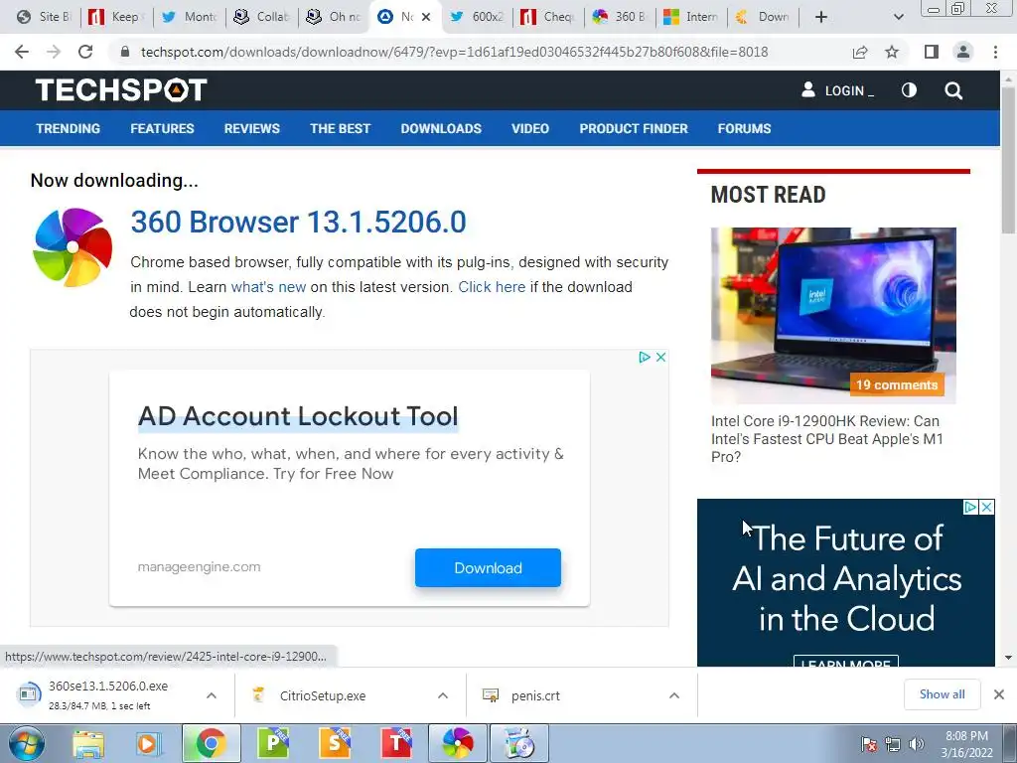Screen dimensions: 1017x763
Task: Open the Chrome profile avatar
Action: [963, 52]
